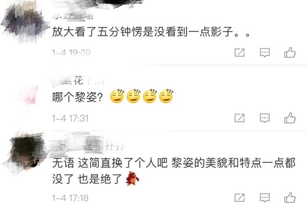Open the pink avatar beside "哪个黎姿?"

pos(29,95)
